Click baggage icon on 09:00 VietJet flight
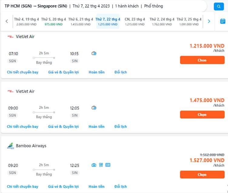 94,107
